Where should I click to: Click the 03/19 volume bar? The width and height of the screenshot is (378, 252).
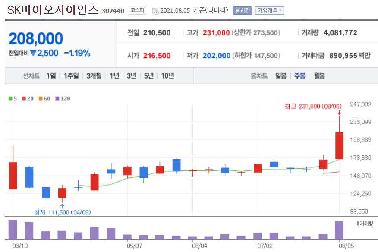(13, 230)
